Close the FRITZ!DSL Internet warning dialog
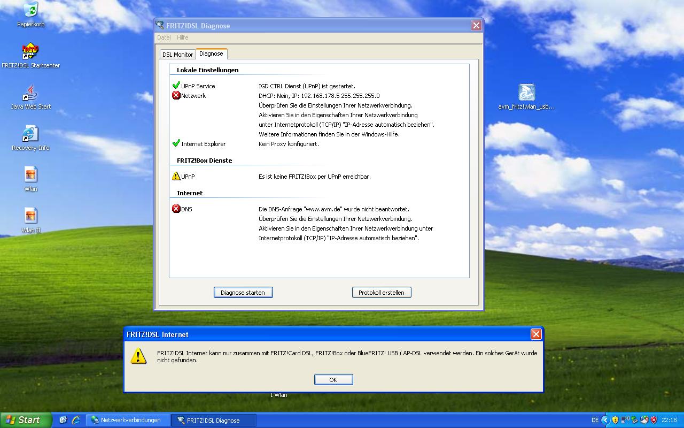Screen dimensions: 684x428 click(536, 334)
